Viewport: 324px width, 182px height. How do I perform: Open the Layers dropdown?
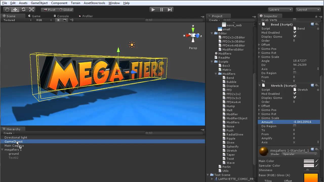(x=280, y=10)
